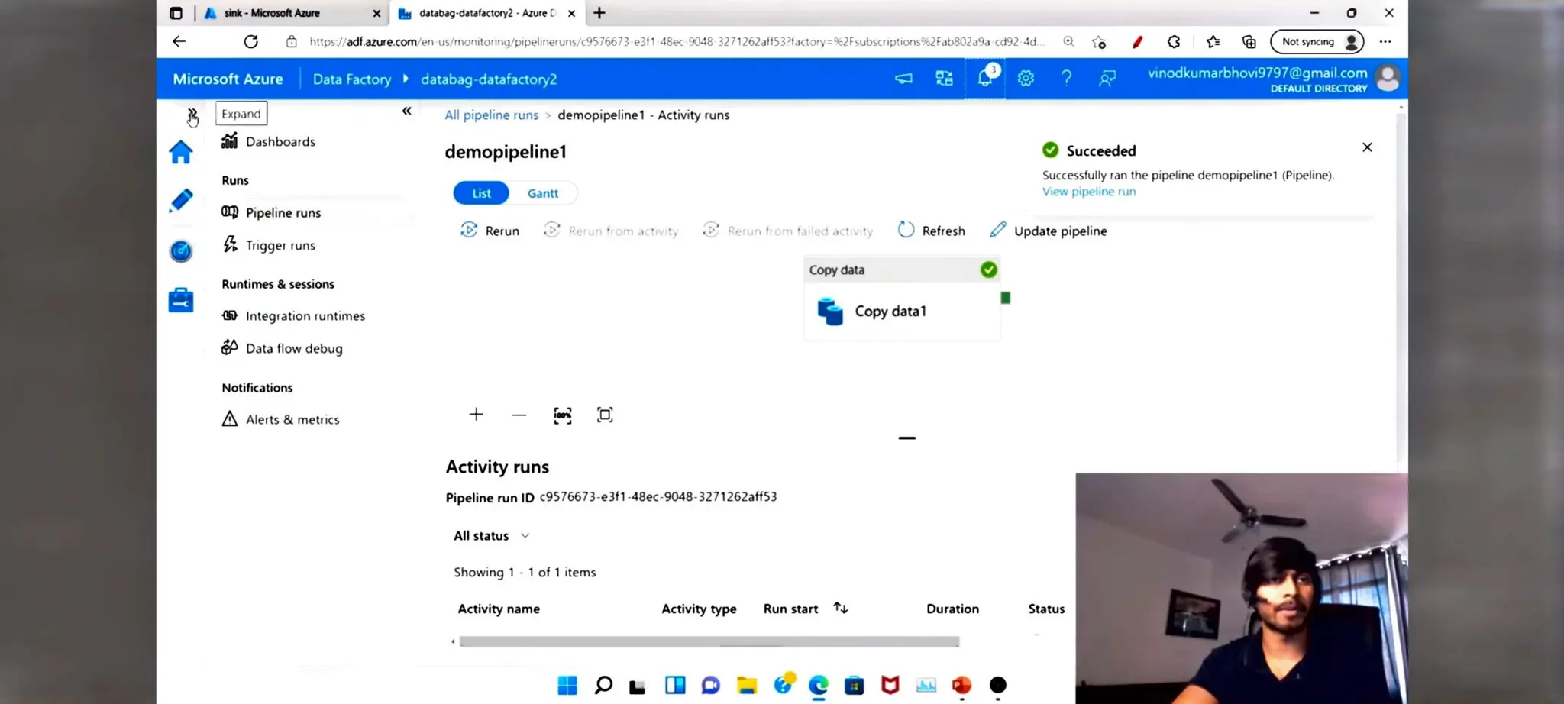Open Windows Start menu on taskbar
Image resolution: width=1564 pixels, height=704 pixels.
[x=567, y=685]
